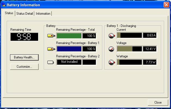Image resolution: width=171 pixels, height=109 pixels.
Task: Click the Wattage gauge icon
Action: pos(111,62)
